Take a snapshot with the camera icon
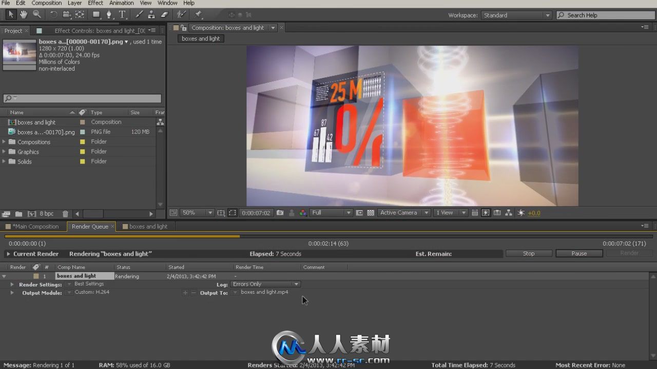The width and height of the screenshot is (657, 369). pos(280,213)
